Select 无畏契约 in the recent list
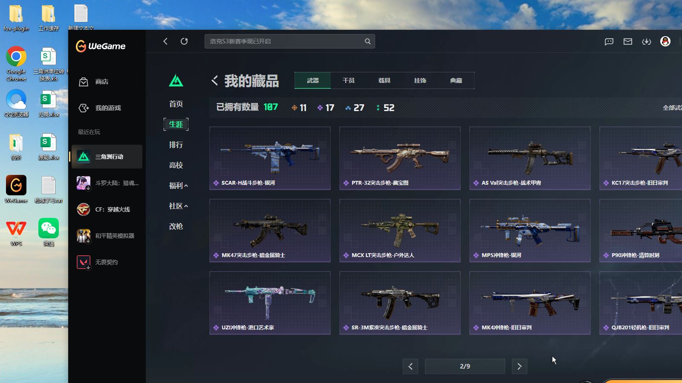 pyautogui.click(x=107, y=262)
